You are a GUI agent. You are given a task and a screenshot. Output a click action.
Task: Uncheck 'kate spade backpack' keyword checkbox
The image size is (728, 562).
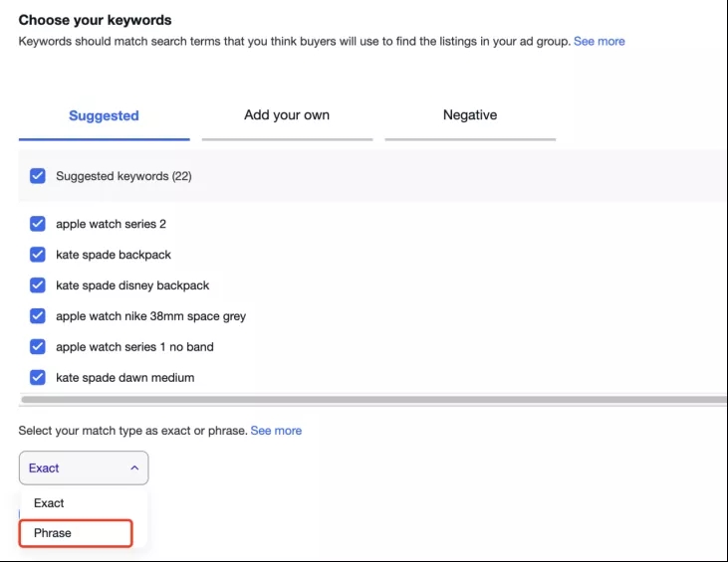pyautogui.click(x=38, y=255)
